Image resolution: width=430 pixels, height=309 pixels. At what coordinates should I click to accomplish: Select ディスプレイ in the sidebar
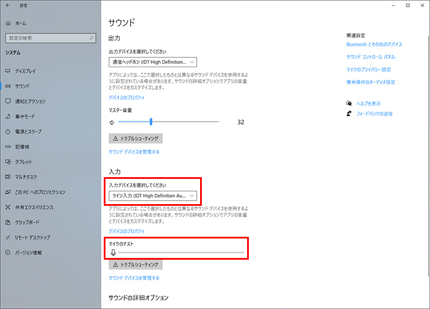(25, 71)
